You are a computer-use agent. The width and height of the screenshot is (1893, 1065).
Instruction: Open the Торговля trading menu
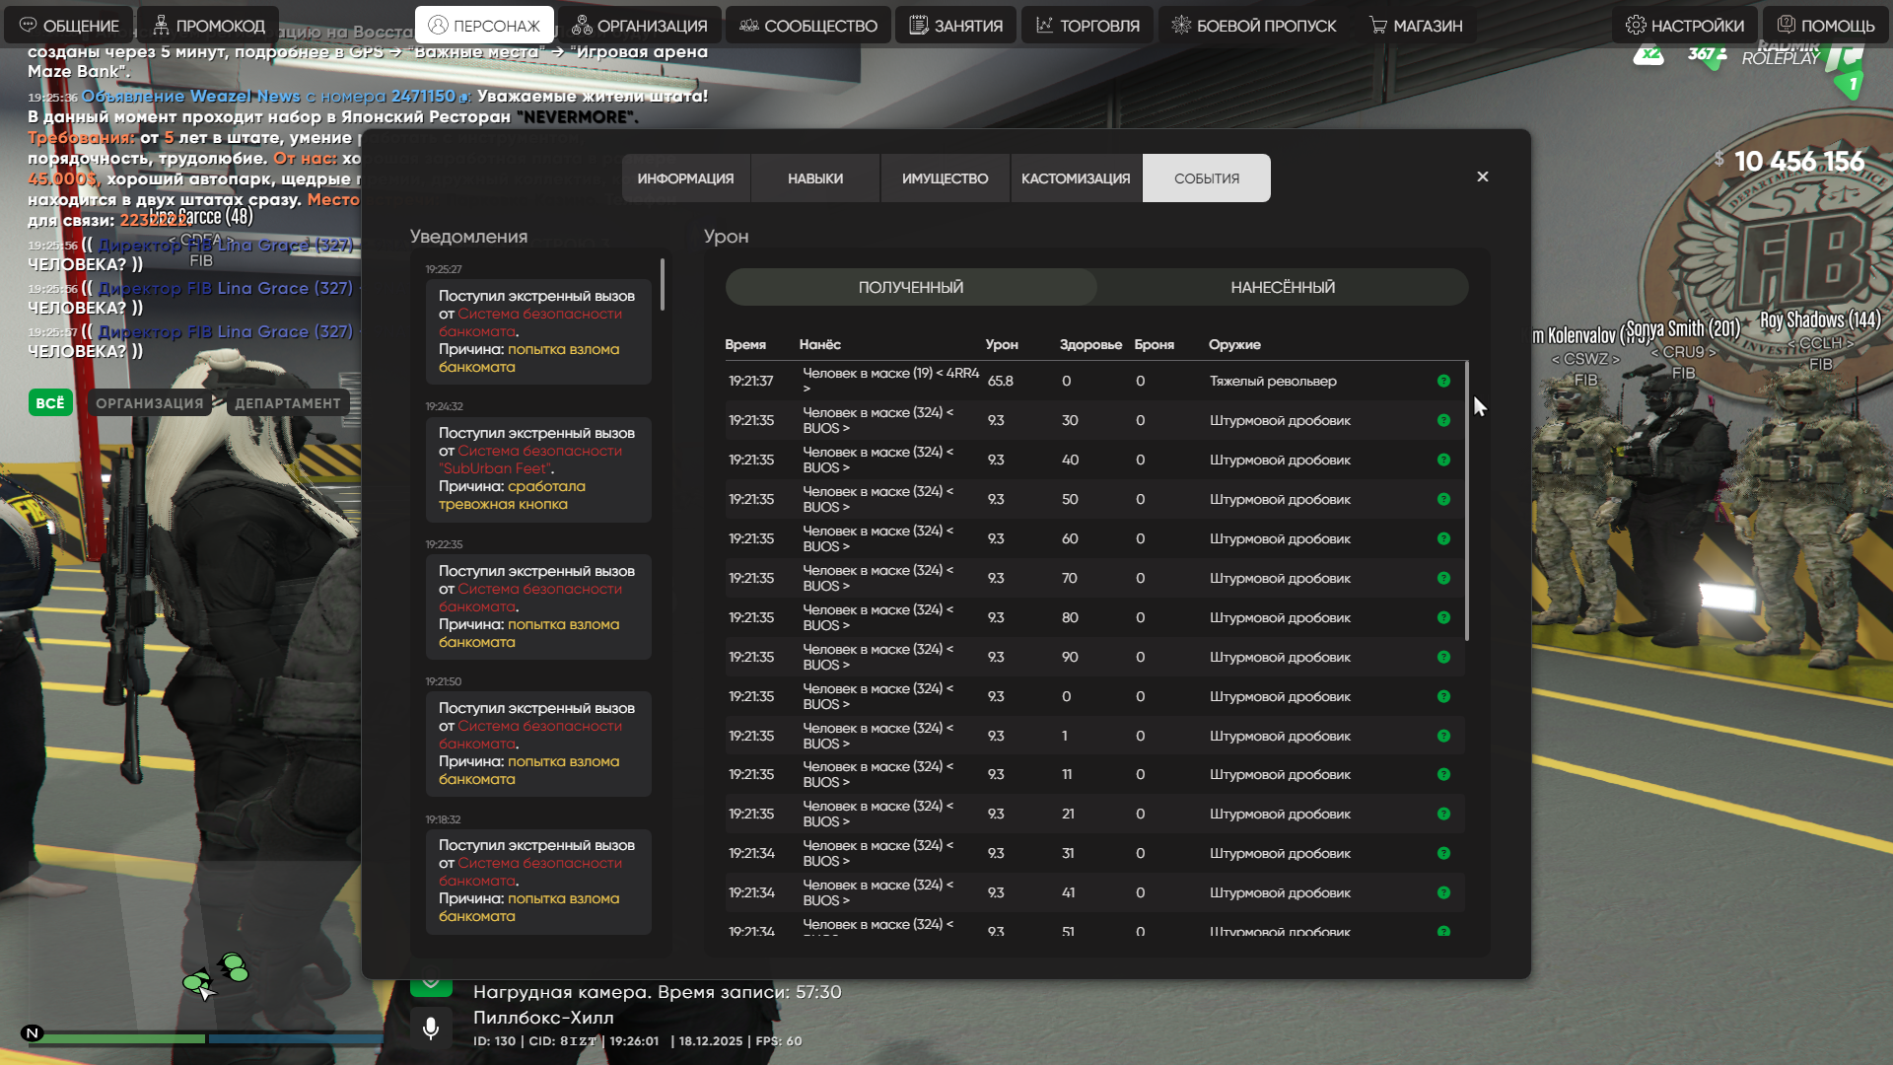click(x=1087, y=26)
